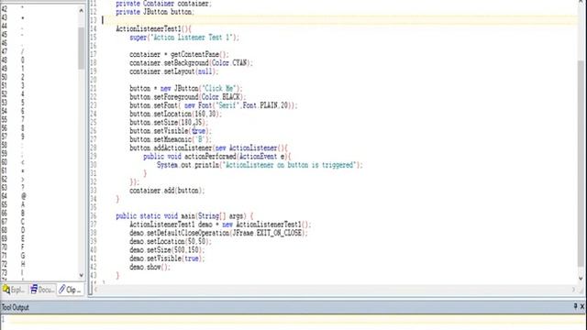
Task: Click the editor horizontal scroll left arrow
Action: pos(96,290)
